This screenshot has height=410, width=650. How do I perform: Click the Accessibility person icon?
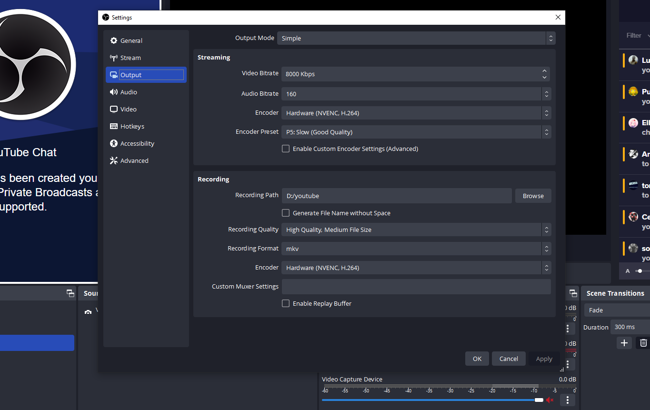coord(114,143)
